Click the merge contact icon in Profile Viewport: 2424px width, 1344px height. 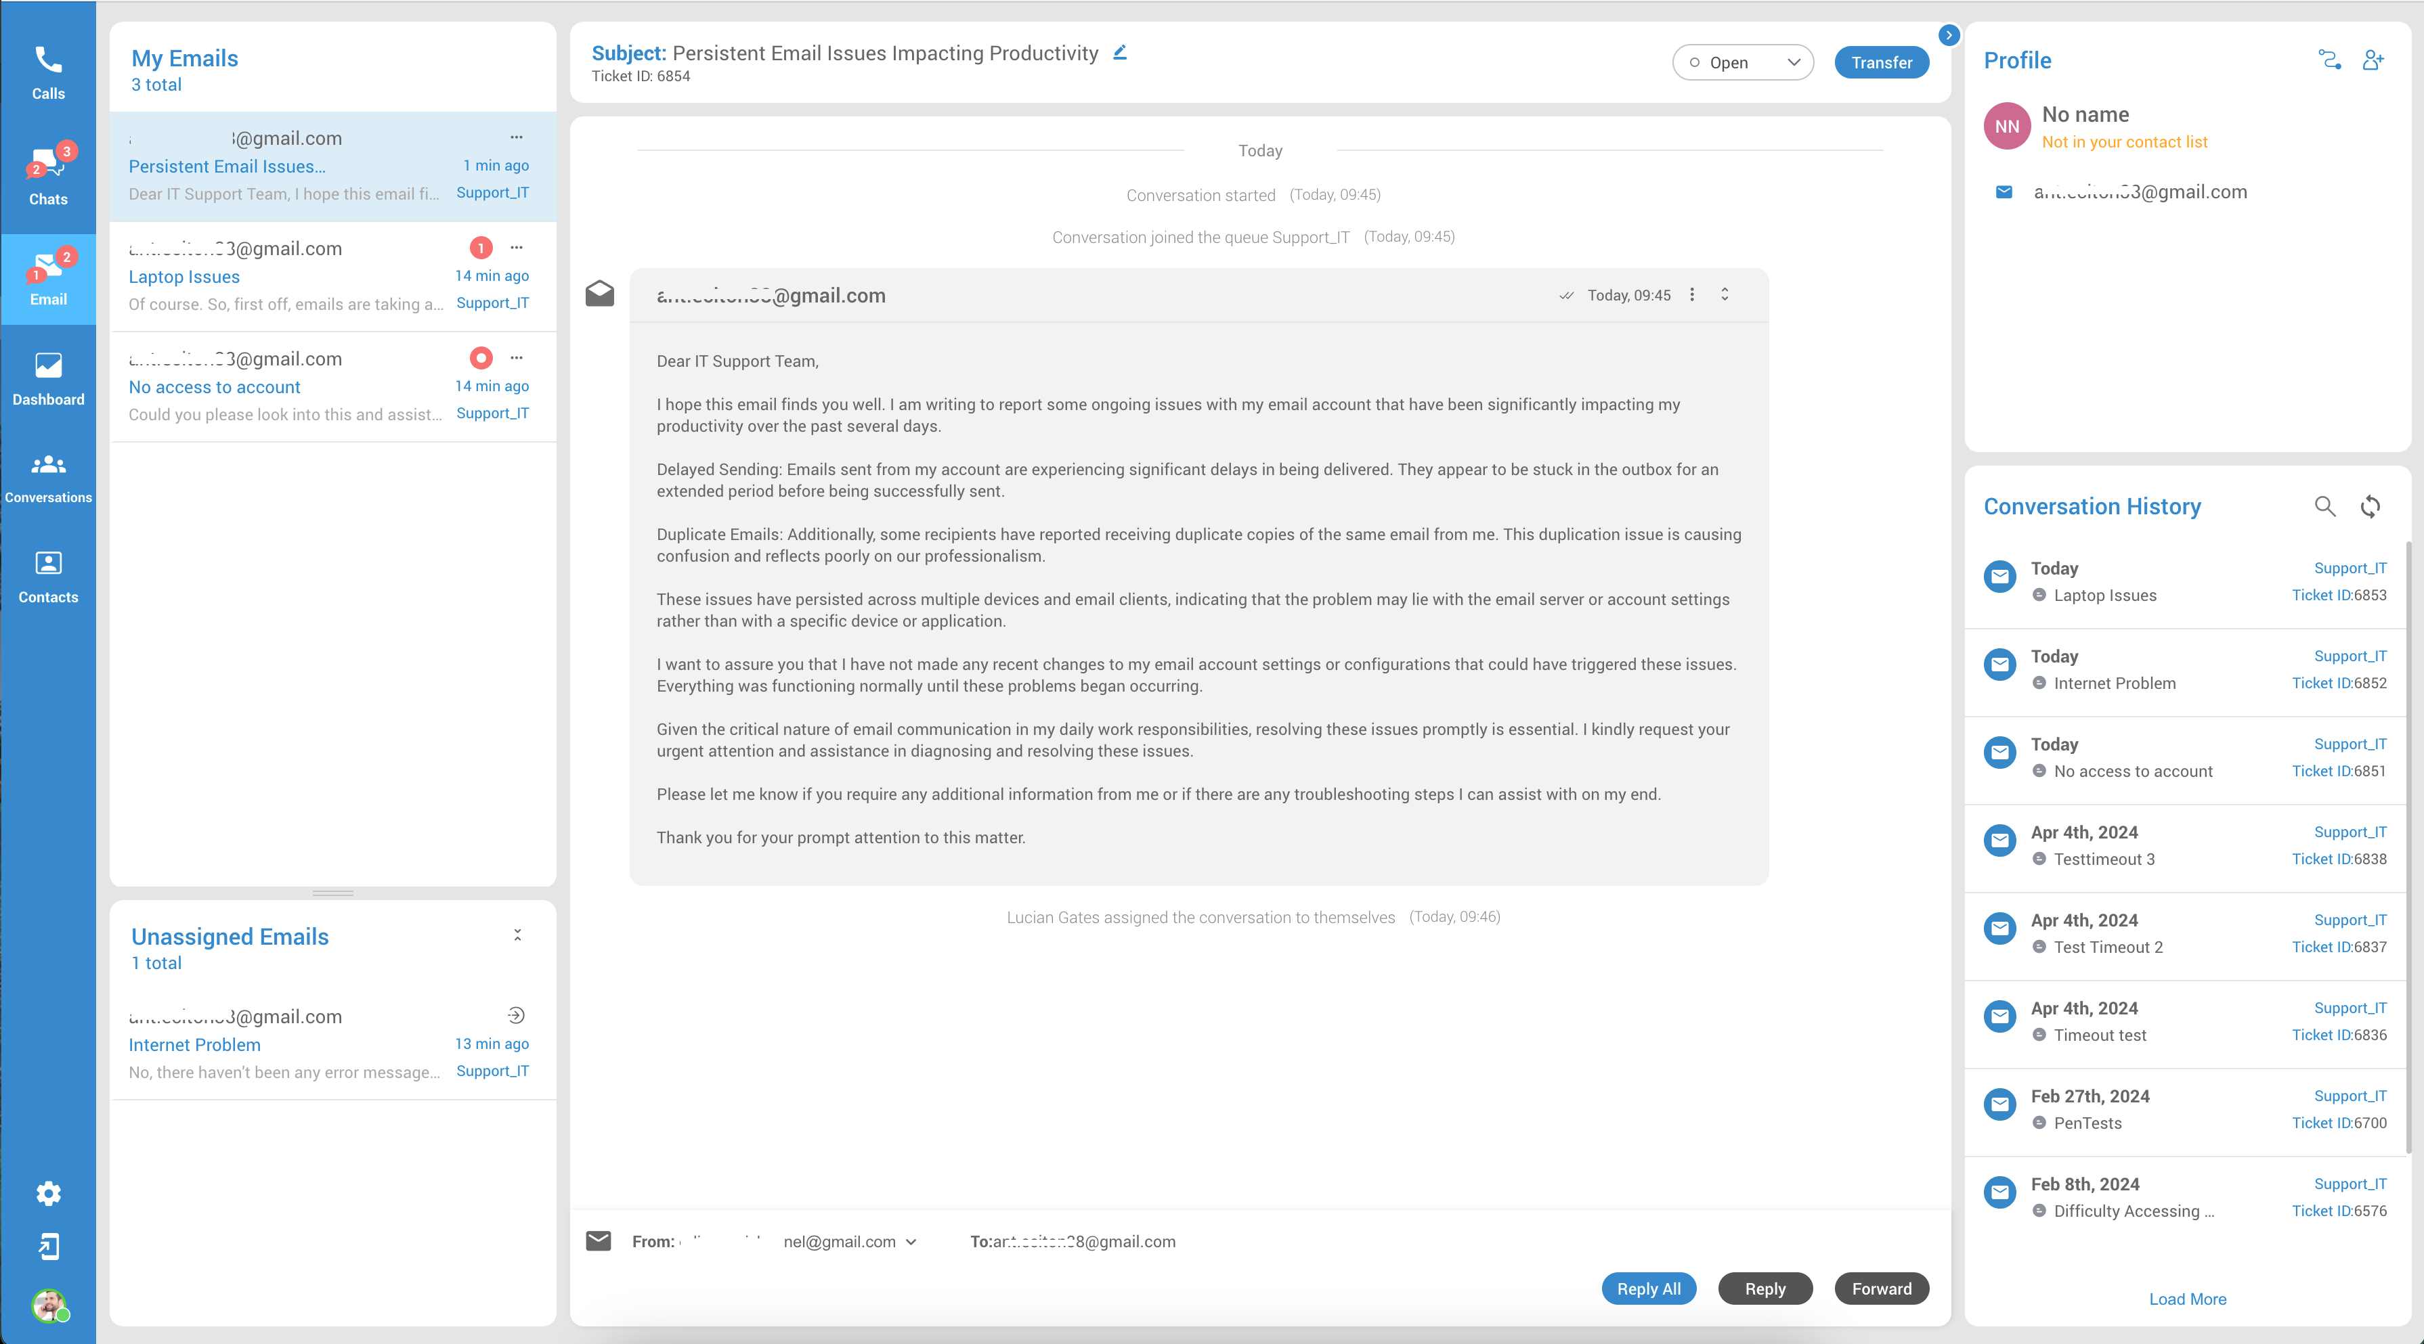coord(2329,60)
